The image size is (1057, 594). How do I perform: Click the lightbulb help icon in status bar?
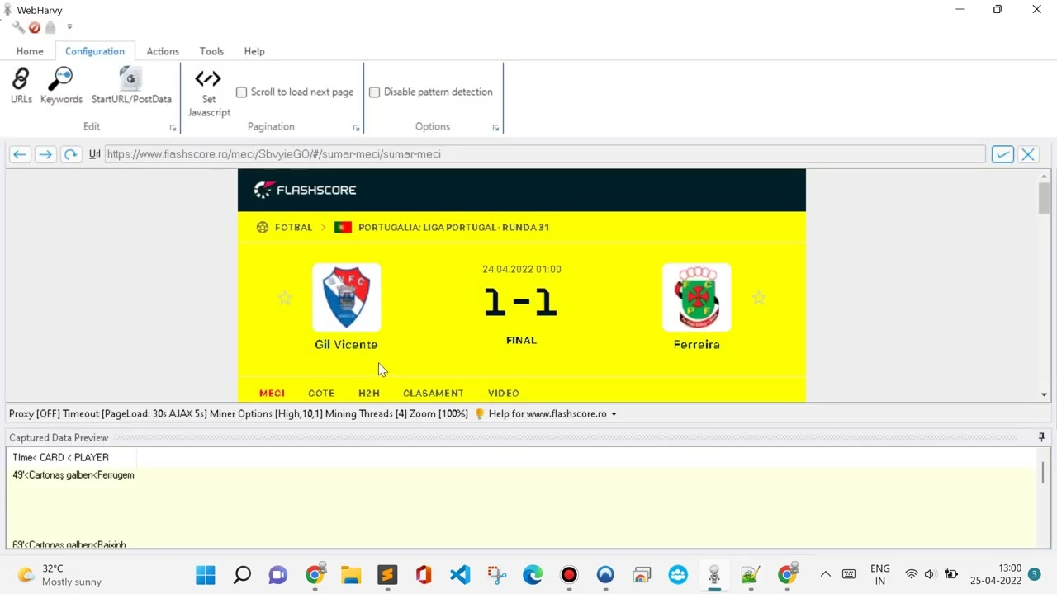click(479, 413)
